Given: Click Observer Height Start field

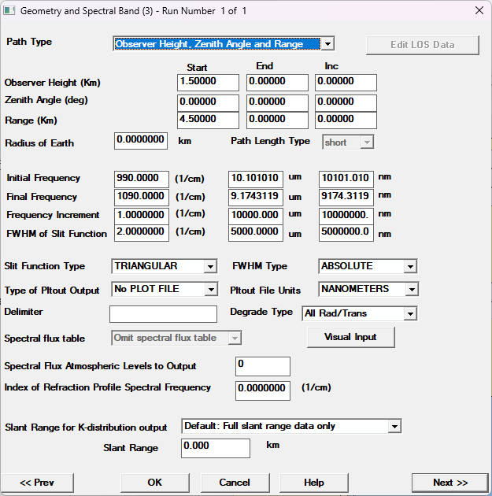Looking at the screenshot, I should [x=208, y=82].
